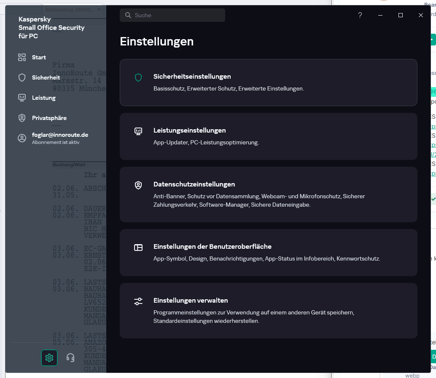Open Einstellungen der Benutzeroberfläche title
The width and height of the screenshot is (436, 378).
coord(213,246)
